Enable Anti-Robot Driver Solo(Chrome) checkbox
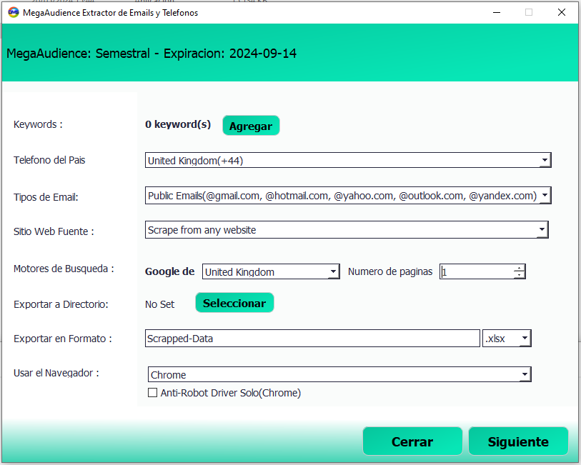The height and width of the screenshot is (465, 581). (152, 392)
